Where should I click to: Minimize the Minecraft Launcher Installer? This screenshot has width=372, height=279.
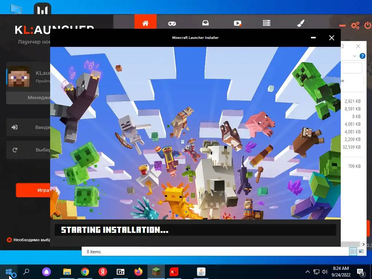tap(313, 38)
